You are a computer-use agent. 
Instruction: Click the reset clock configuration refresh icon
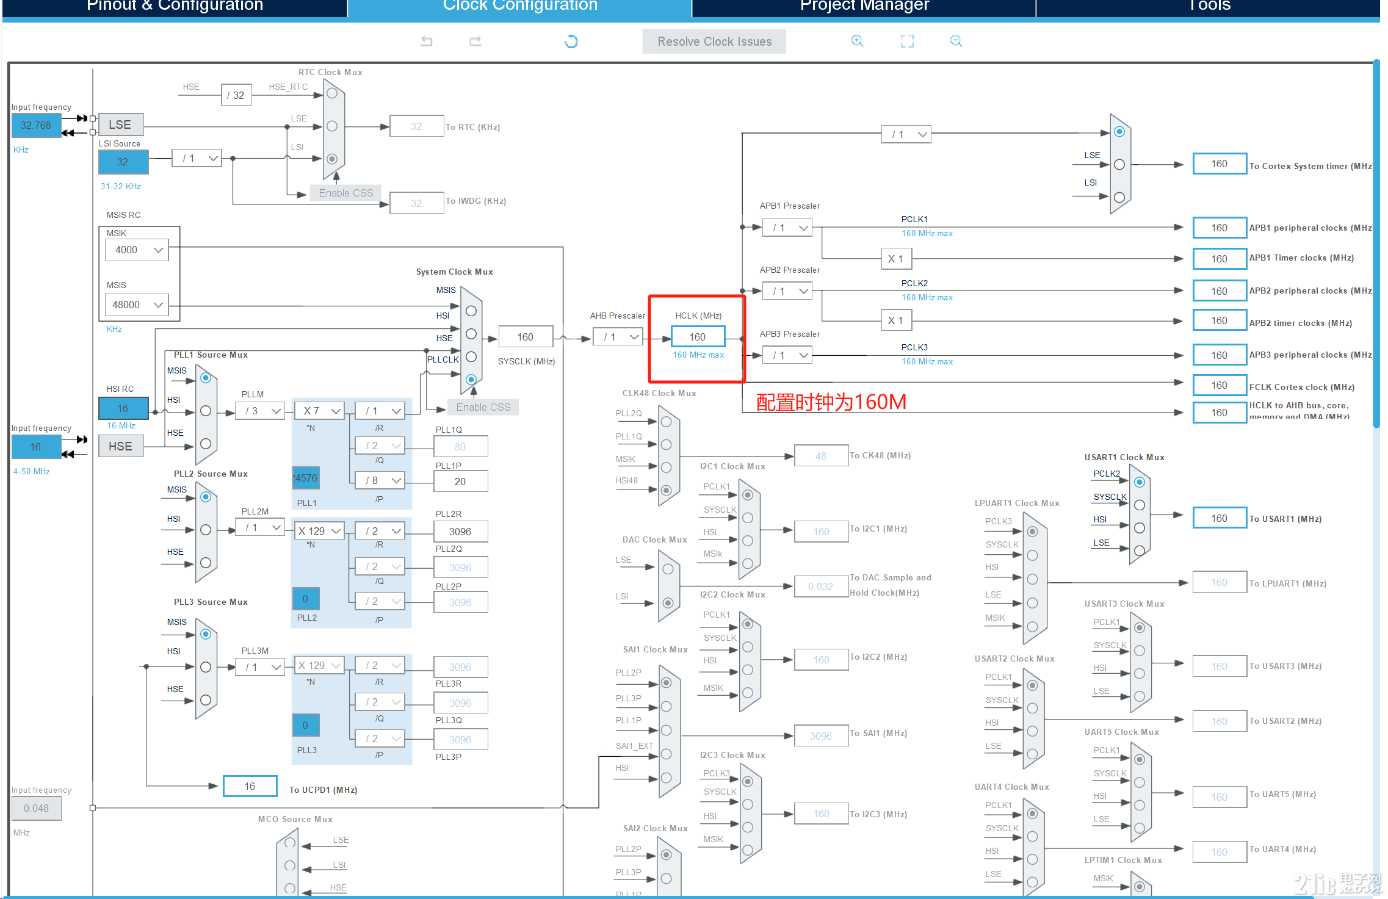click(571, 40)
